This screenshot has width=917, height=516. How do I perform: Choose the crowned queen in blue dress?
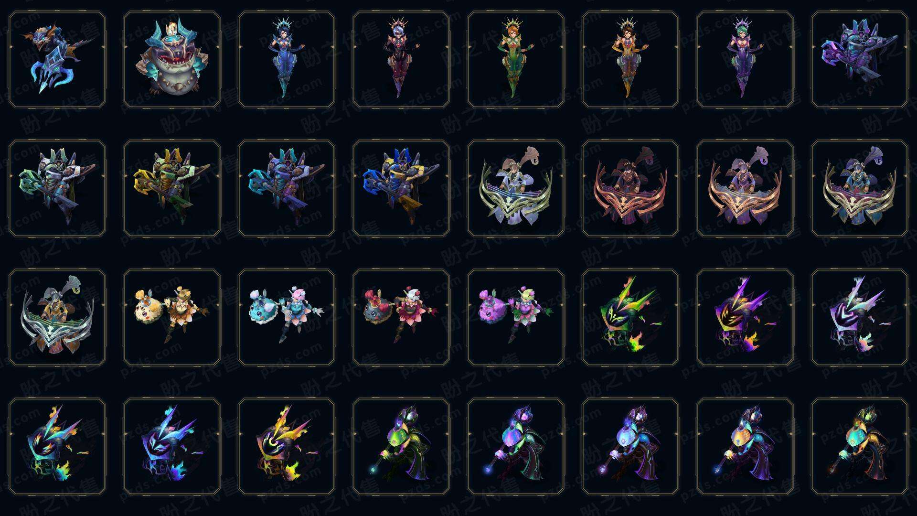coord(287,60)
